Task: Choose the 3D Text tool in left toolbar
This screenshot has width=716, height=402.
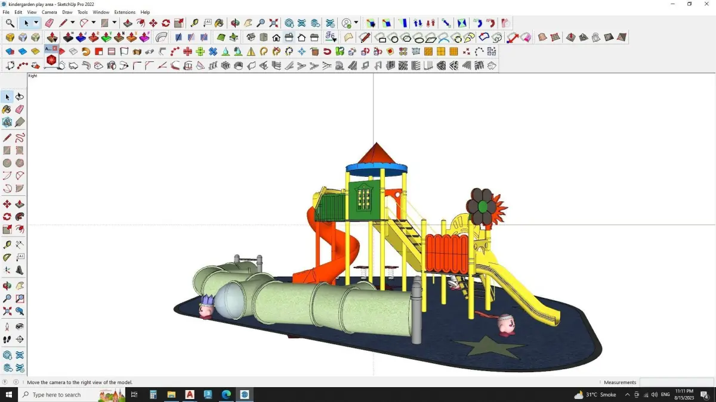Action: [x=20, y=270]
